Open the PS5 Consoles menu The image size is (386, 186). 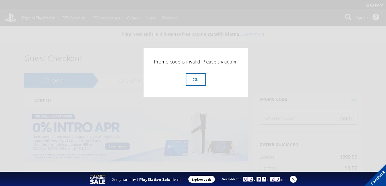pyautogui.click(x=74, y=18)
